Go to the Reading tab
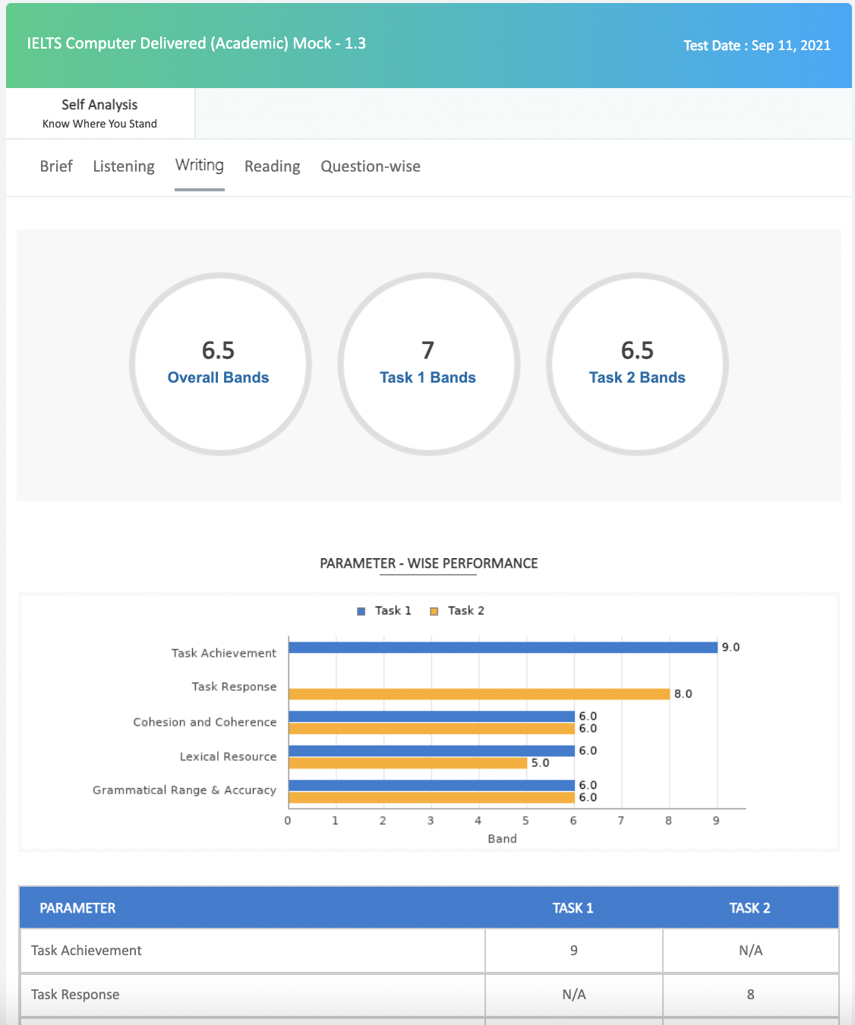 (272, 166)
